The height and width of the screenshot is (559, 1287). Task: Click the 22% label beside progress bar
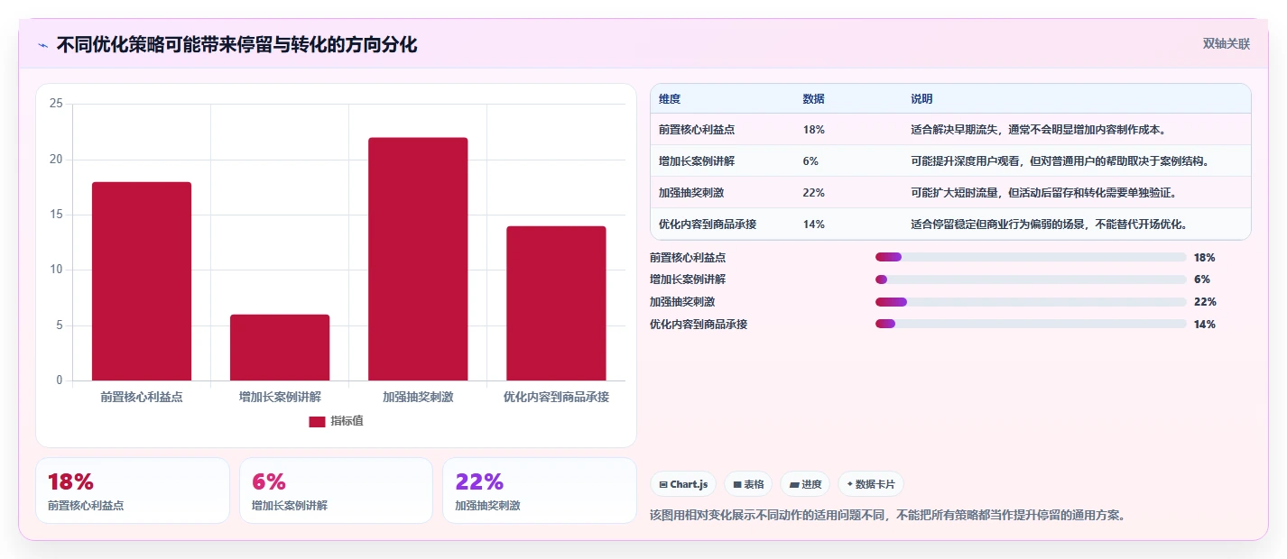[x=1205, y=302]
